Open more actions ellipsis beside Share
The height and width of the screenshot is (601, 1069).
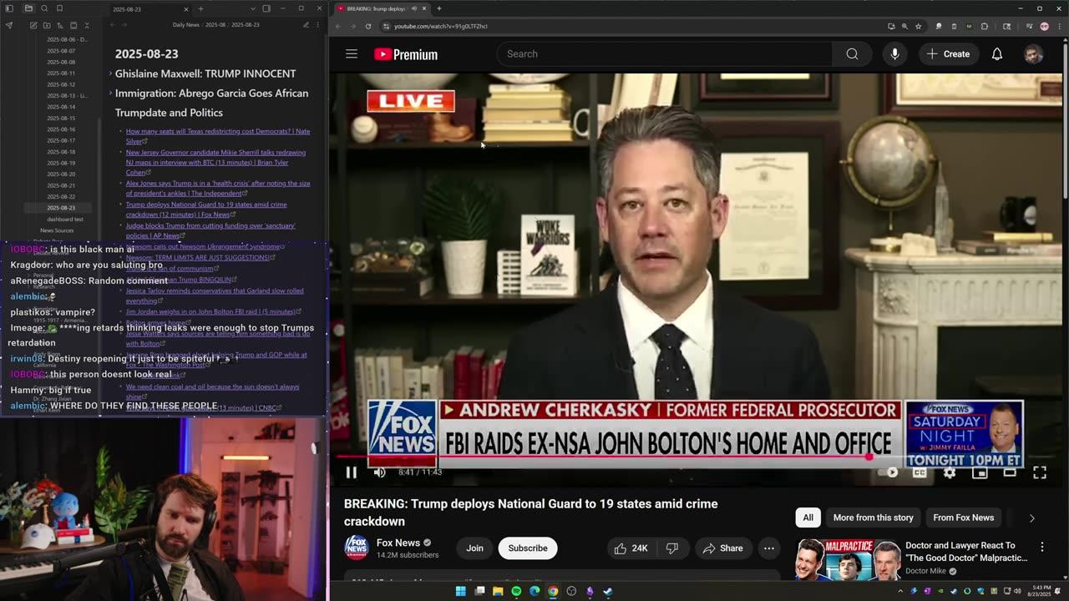[768, 548]
